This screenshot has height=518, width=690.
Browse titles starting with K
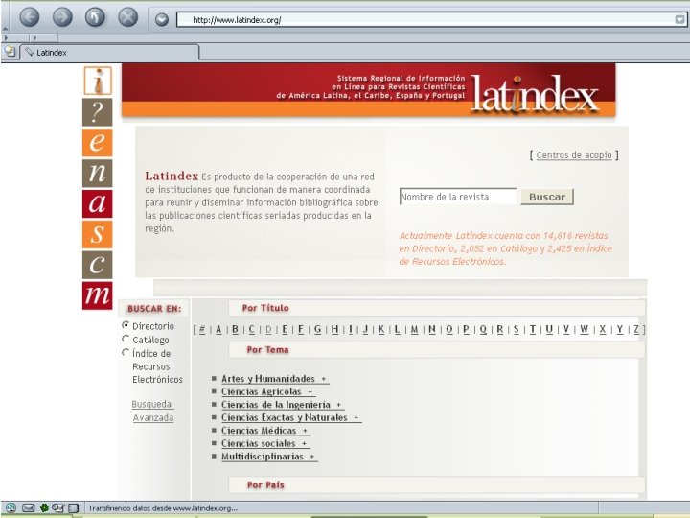(381, 329)
